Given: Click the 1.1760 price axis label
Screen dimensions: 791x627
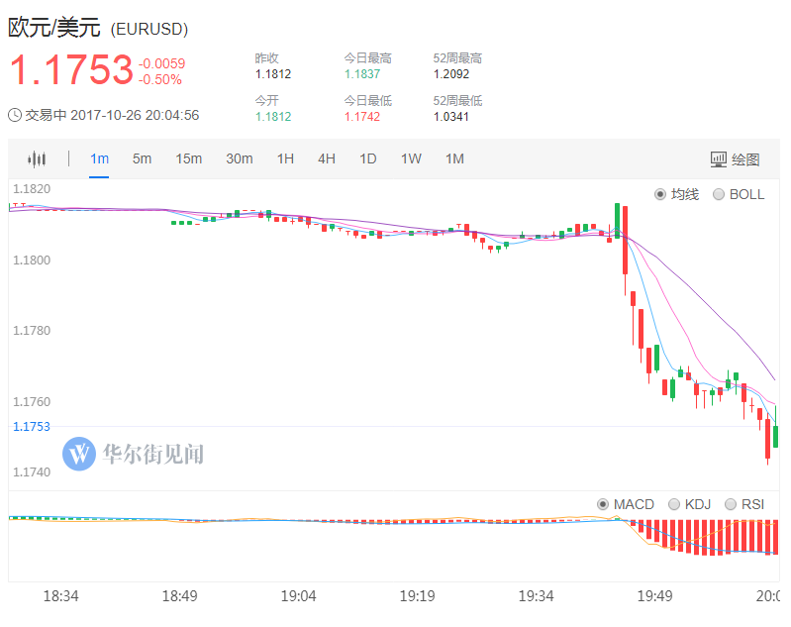Looking at the screenshot, I should (32, 402).
